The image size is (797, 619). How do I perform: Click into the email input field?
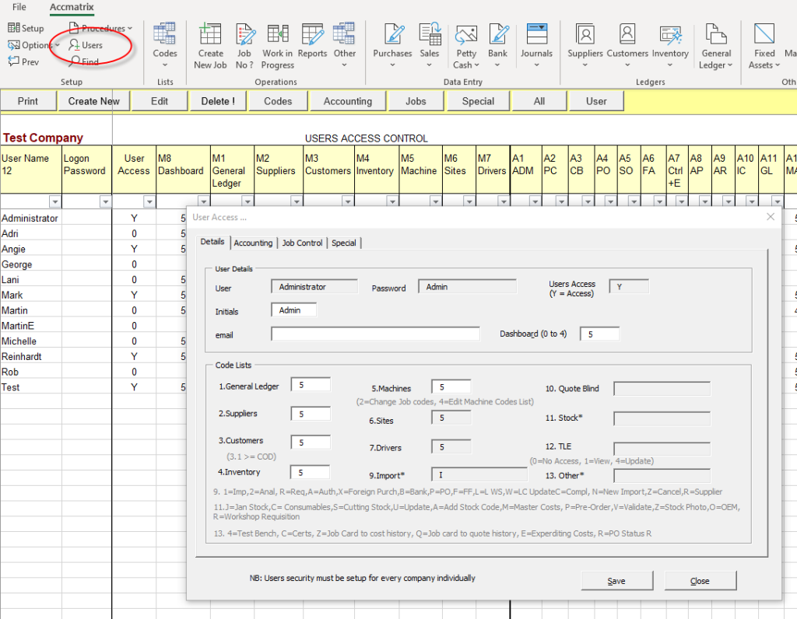tap(375, 334)
